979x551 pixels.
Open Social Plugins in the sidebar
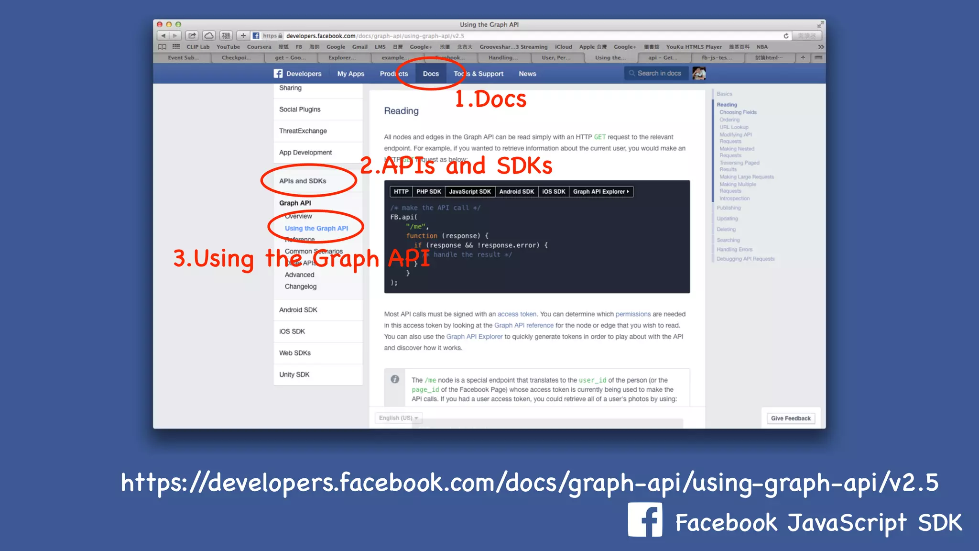tap(318, 110)
